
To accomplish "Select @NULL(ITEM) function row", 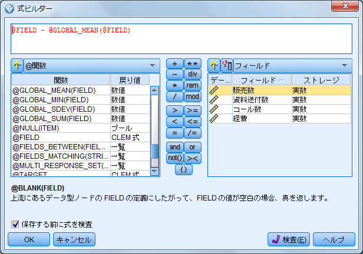I will tap(81, 128).
